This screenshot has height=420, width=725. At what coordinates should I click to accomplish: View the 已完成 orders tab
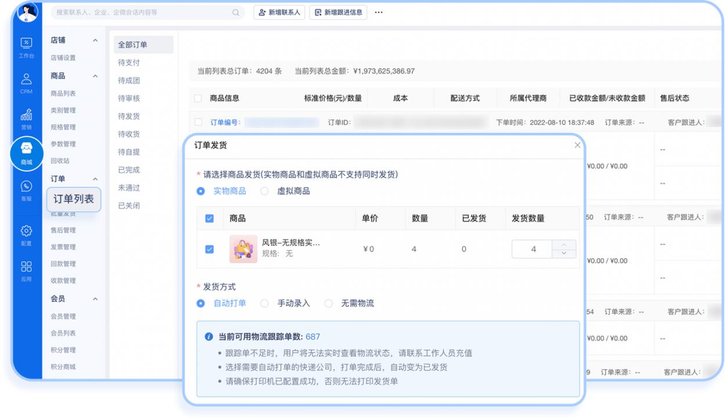pyautogui.click(x=129, y=170)
